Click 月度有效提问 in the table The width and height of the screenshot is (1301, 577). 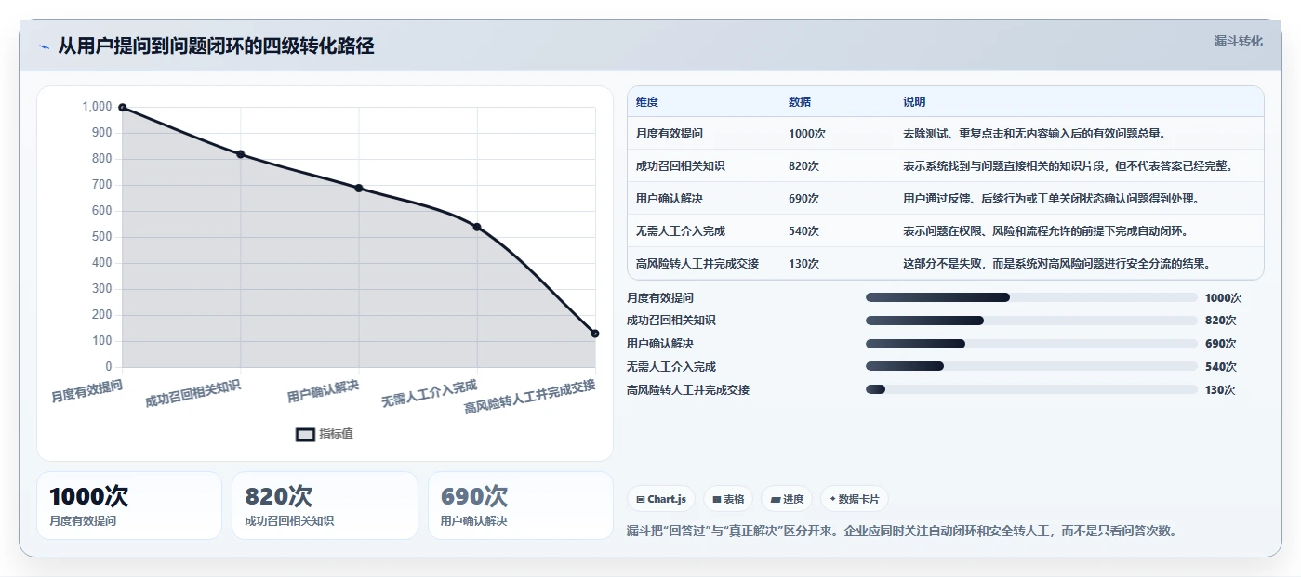click(670, 134)
